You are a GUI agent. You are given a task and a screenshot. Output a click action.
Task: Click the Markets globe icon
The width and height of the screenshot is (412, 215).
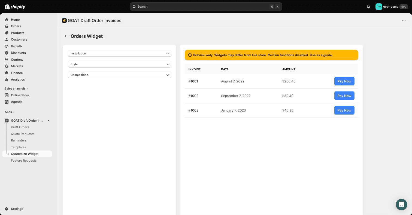tap(7, 66)
